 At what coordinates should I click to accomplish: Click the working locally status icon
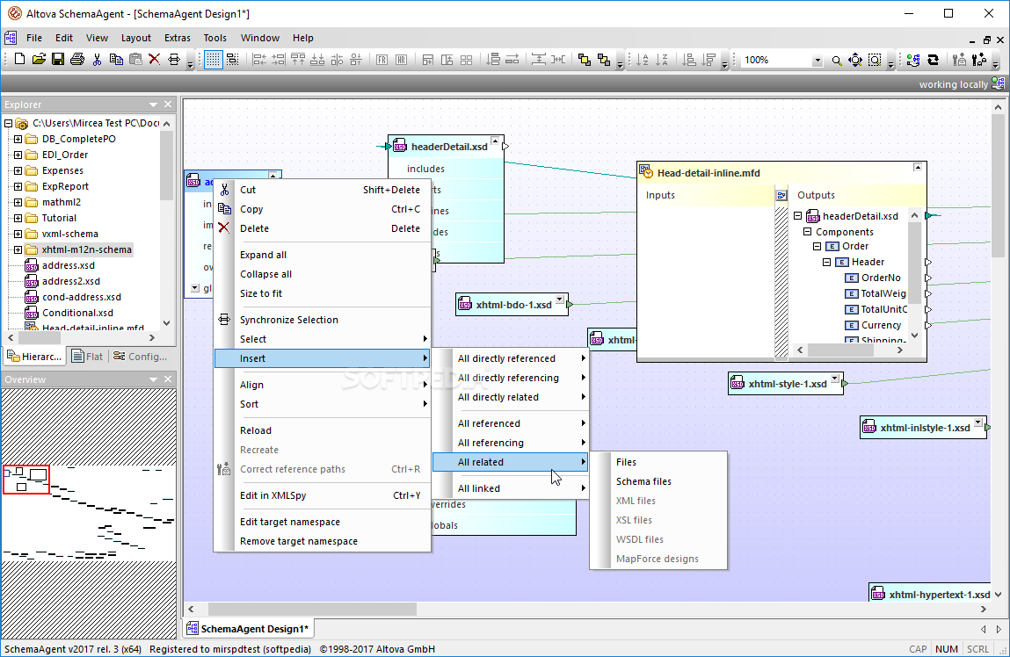998,83
